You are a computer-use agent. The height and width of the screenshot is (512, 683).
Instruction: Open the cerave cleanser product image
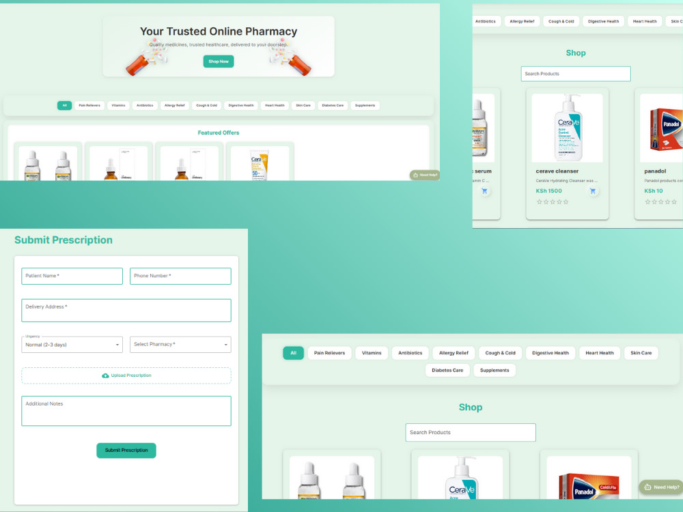tap(567, 128)
